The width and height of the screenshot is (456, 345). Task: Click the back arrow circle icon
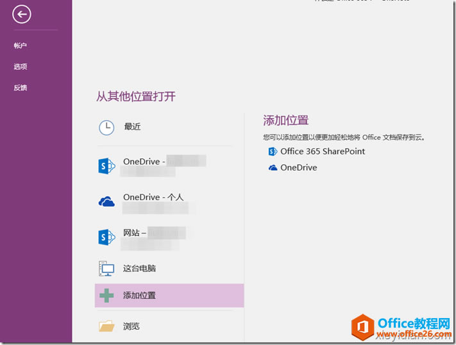tap(22, 14)
